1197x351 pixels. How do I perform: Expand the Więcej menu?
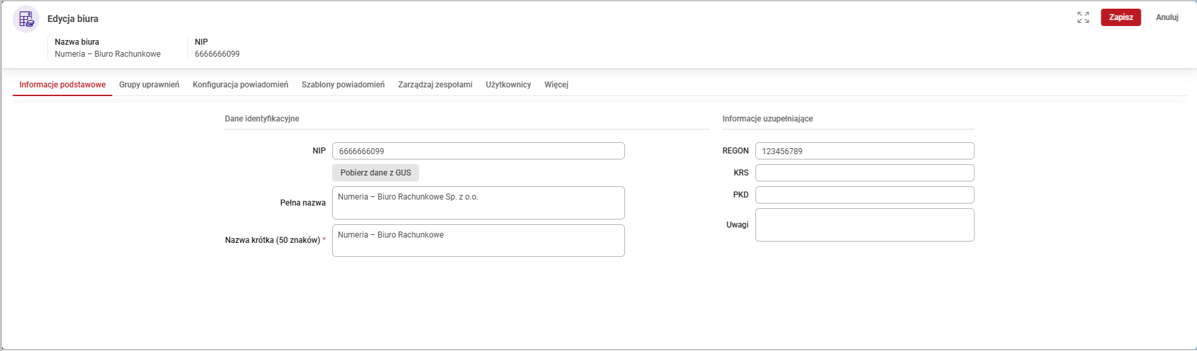click(556, 85)
